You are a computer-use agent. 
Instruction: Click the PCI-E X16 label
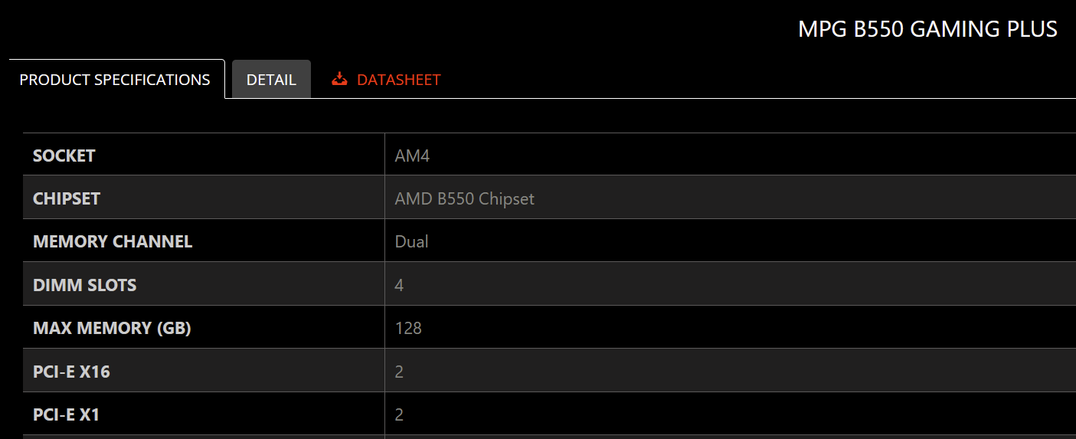[x=71, y=372]
